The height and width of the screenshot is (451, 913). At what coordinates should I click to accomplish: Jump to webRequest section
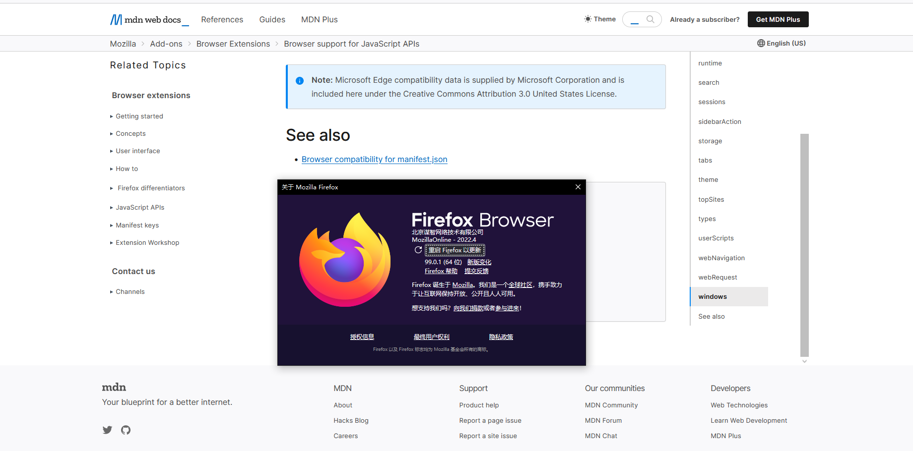tap(717, 278)
